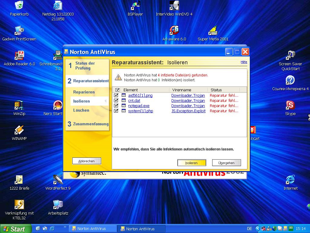The width and height of the screenshot is (310, 233).
Task: Open the cnt.dat file link
Action: (134, 101)
